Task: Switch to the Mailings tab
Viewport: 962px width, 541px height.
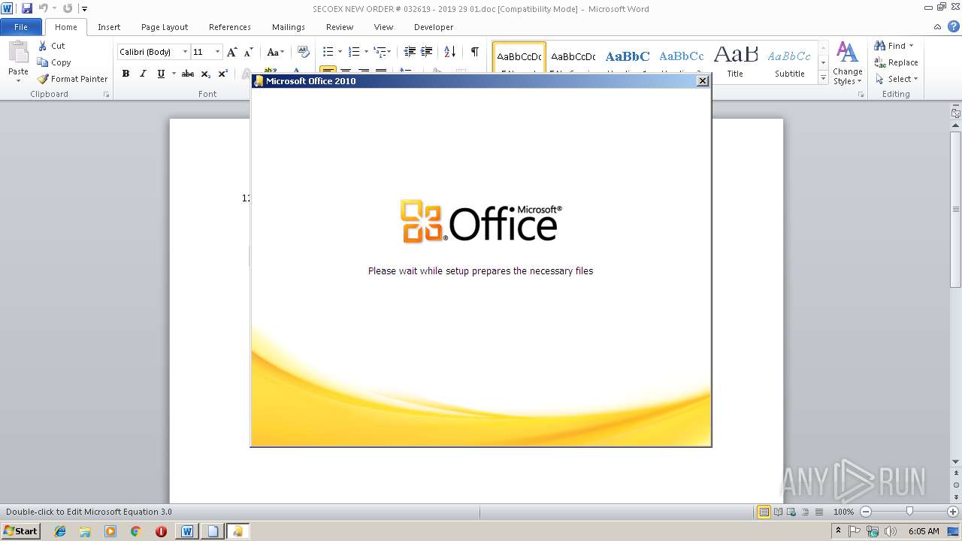Action: click(289, 27)
